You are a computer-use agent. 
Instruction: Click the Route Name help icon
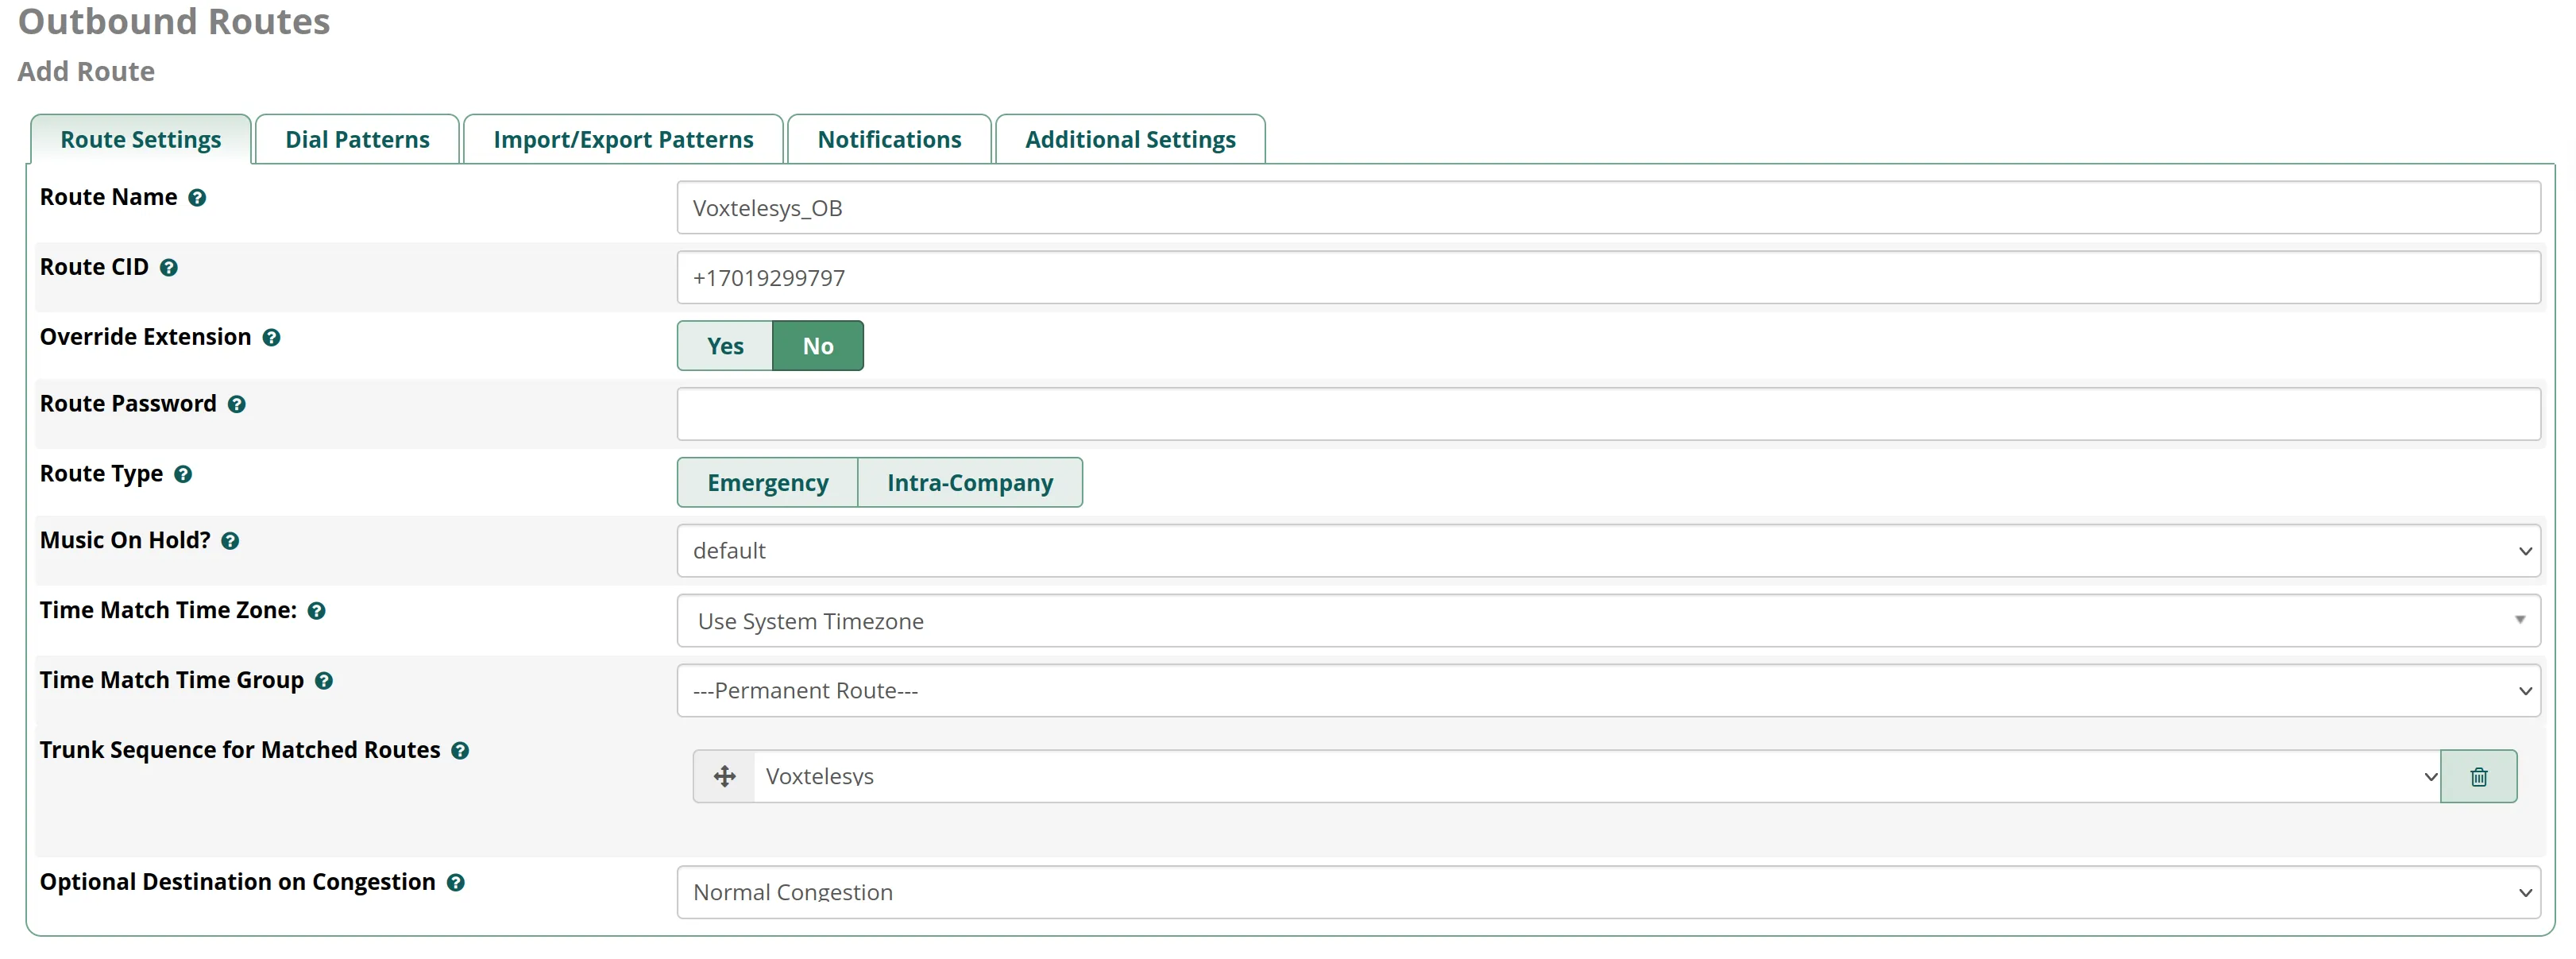tap(196, 197)
